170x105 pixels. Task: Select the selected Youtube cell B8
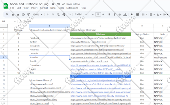click(49, 57)
